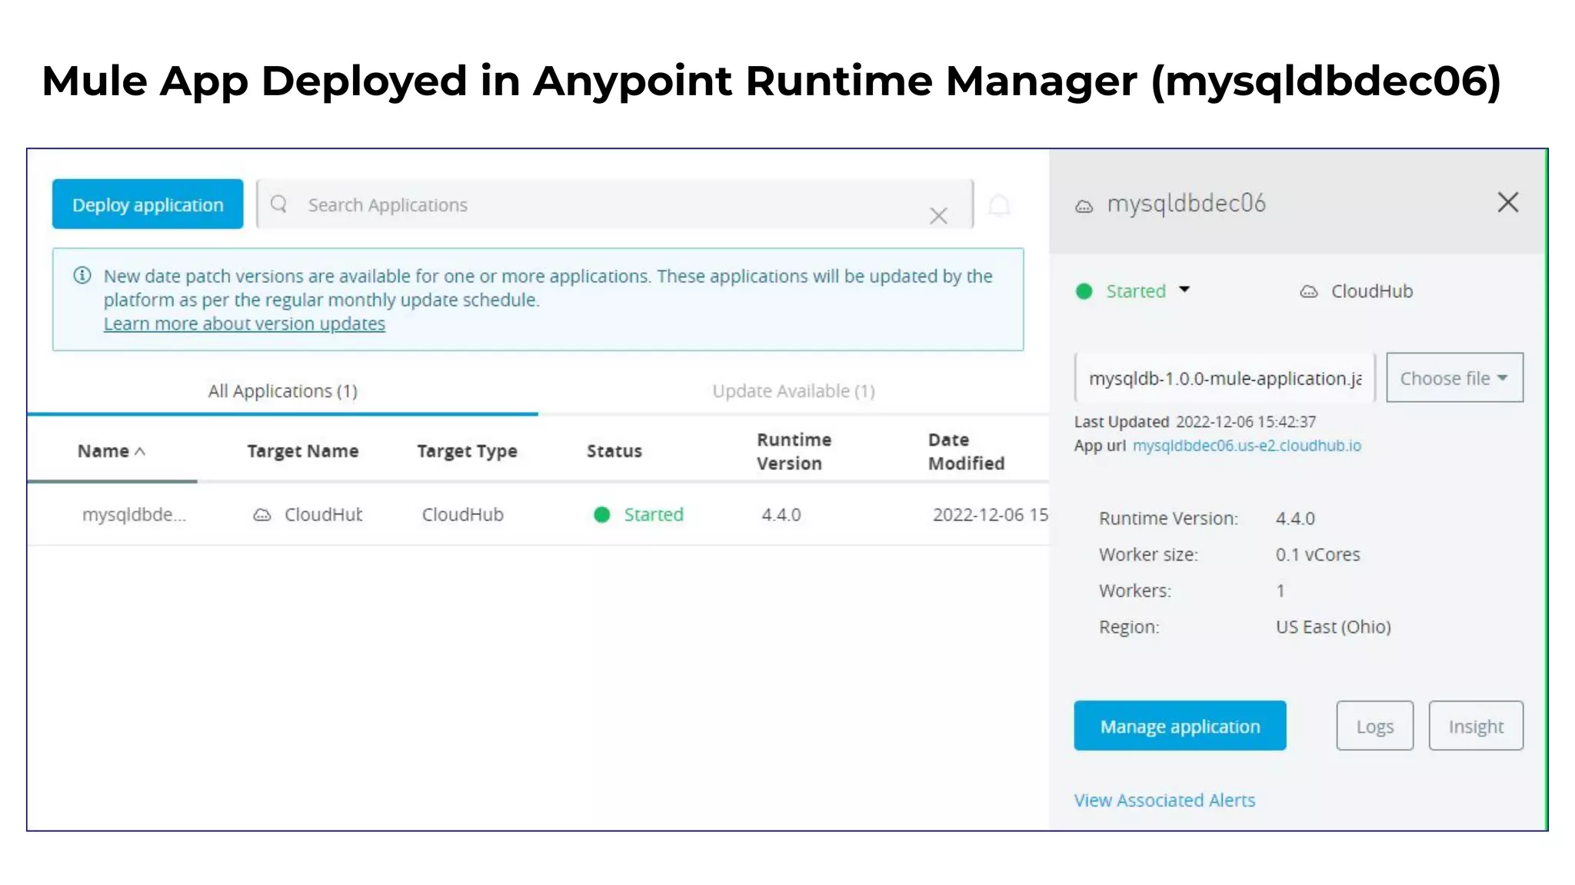Switch to All Applications tab

(x=282, y=391)
